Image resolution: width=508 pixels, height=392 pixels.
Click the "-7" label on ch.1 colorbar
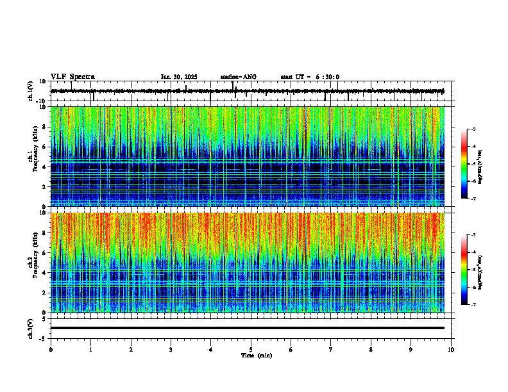(x=473, y=199)
